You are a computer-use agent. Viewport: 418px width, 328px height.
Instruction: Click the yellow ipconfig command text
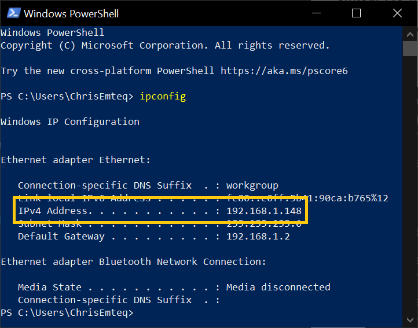[163, 97]
